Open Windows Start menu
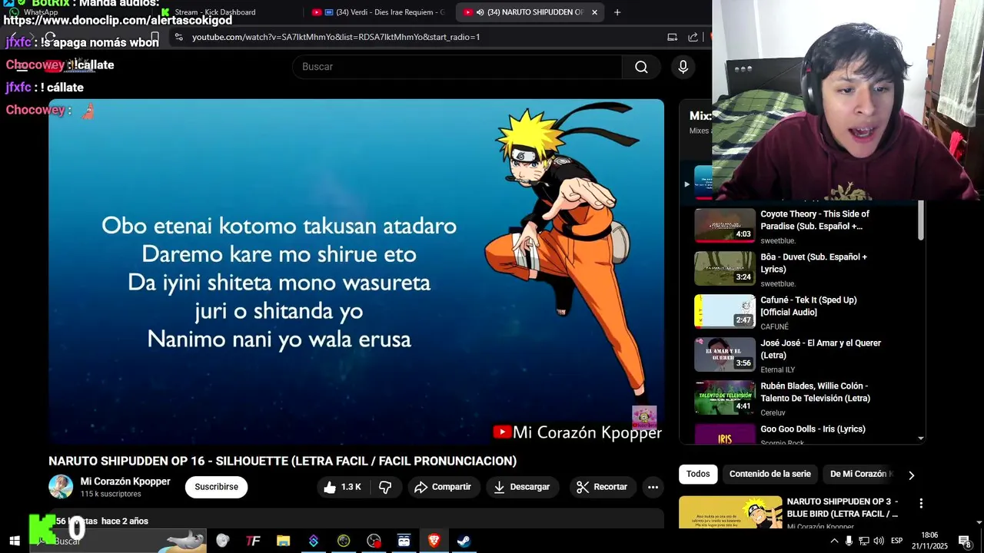 [14, 541]
